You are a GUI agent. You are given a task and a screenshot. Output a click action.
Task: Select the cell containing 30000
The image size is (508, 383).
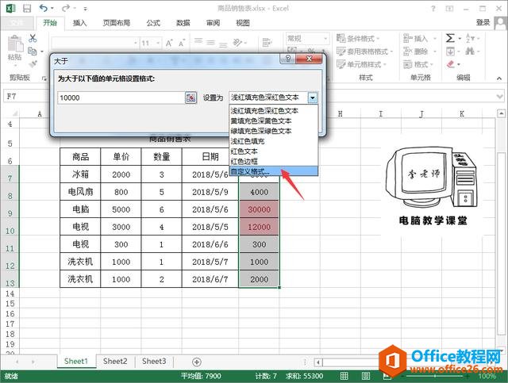point(259,209)
